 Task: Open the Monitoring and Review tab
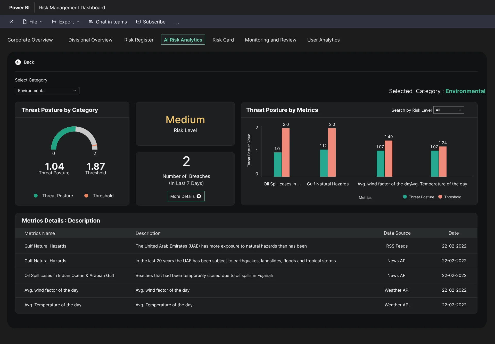point(270,40)
